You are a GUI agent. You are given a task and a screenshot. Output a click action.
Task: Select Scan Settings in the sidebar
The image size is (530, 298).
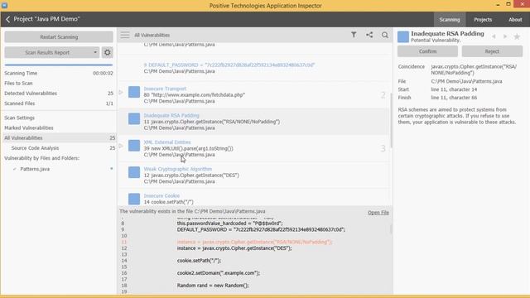pyautogui.click(x=19, y=118)
